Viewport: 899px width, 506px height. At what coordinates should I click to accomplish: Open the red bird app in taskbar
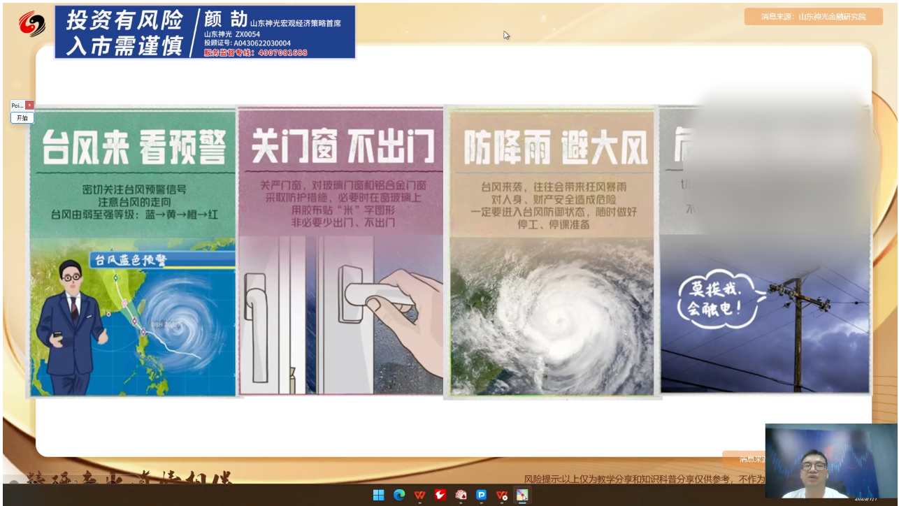pyautogui.click(x=440, y=495)
